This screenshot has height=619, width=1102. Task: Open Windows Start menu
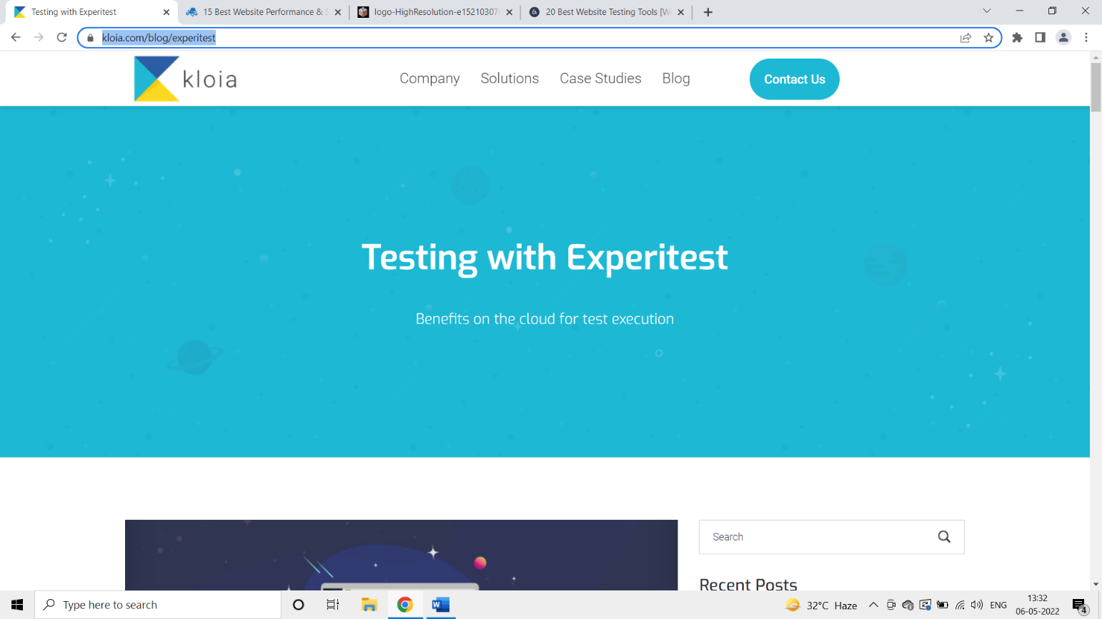point(17,605)
